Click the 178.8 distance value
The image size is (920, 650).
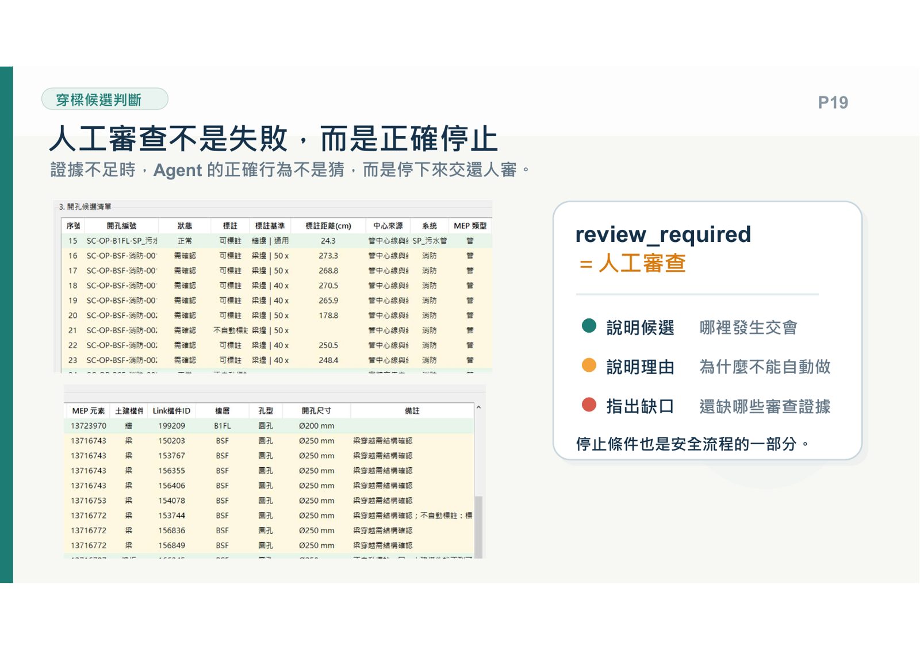coord(328,316)
